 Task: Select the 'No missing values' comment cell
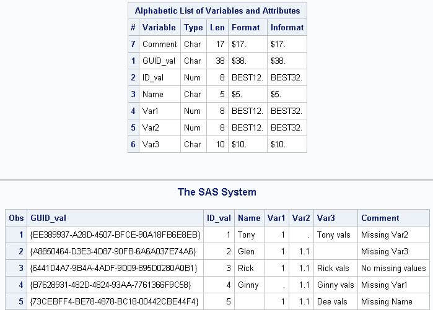coord(393,269)
